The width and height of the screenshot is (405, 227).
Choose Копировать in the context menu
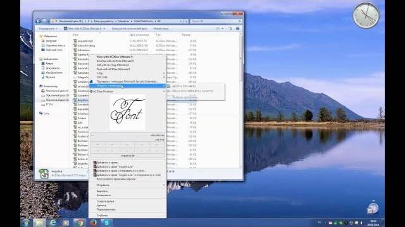coord(127,195)
